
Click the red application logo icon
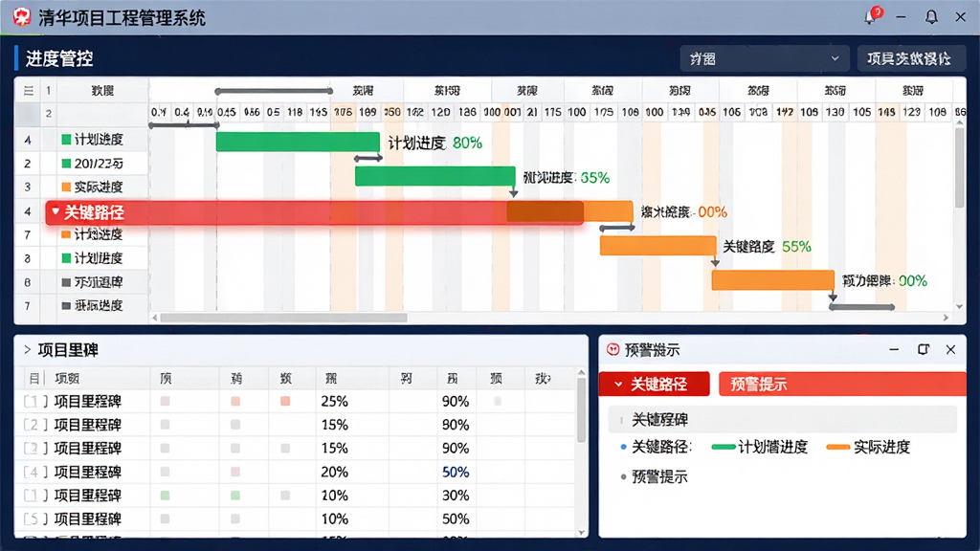22,17
